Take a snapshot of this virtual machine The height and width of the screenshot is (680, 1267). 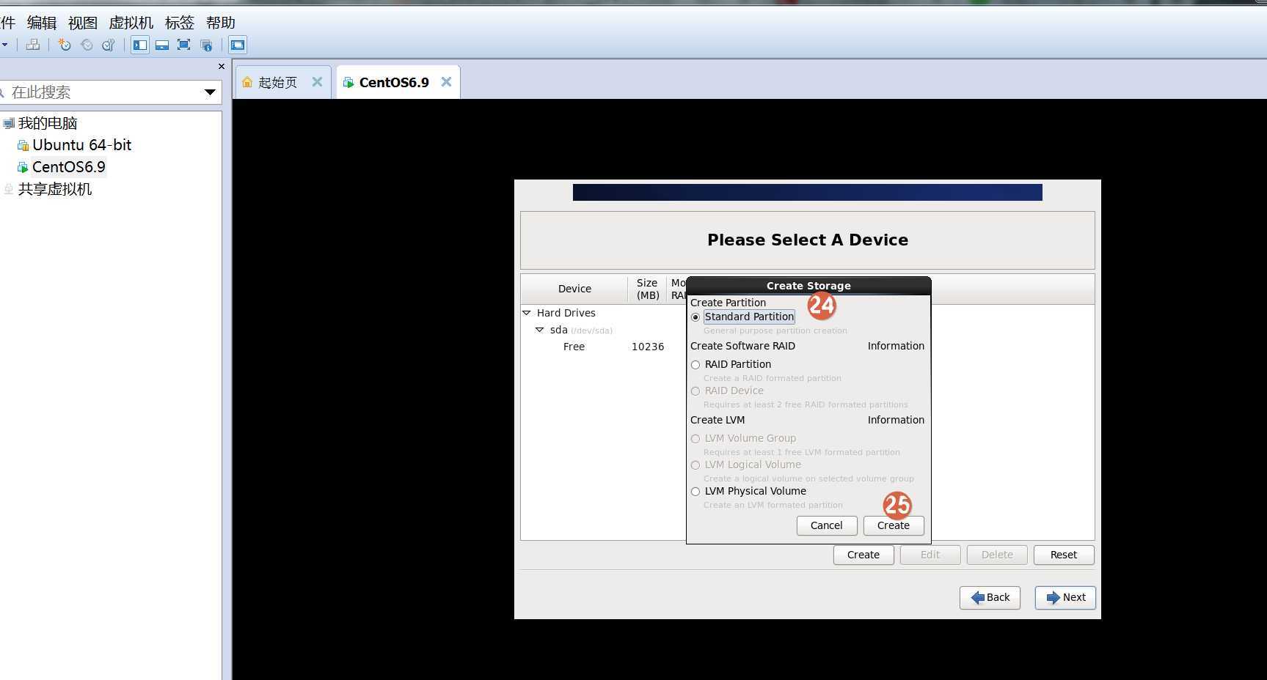[x=65, y=45]
